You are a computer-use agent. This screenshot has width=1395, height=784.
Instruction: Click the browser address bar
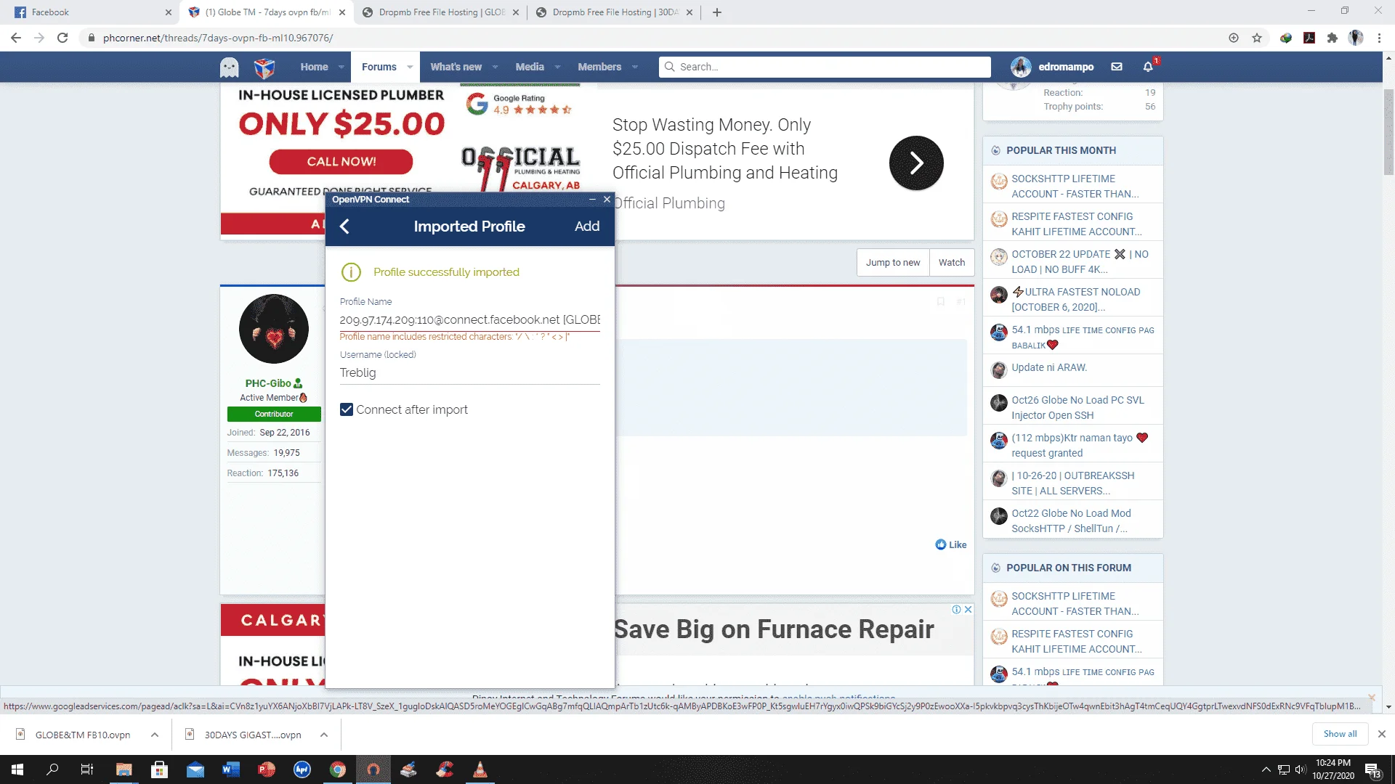tap(654, 38)
